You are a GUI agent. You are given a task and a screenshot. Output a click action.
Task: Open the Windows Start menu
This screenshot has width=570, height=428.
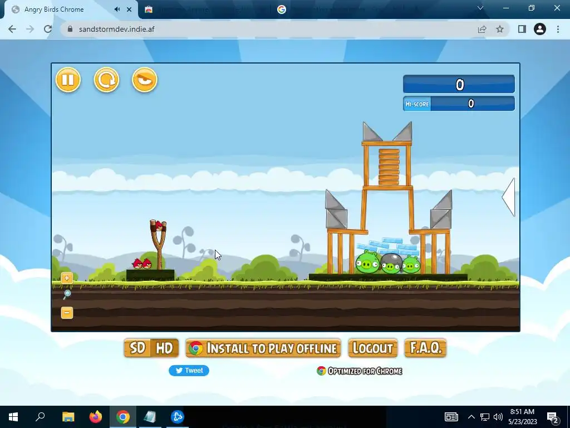pyautogui.click(x=13, y=417)
